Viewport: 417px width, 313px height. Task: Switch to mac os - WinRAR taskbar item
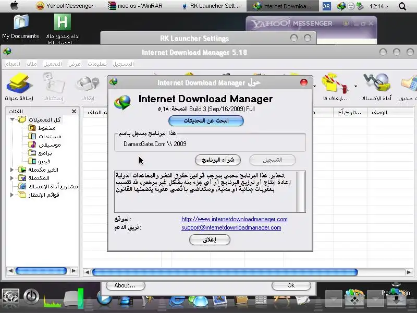pos(136,6)
